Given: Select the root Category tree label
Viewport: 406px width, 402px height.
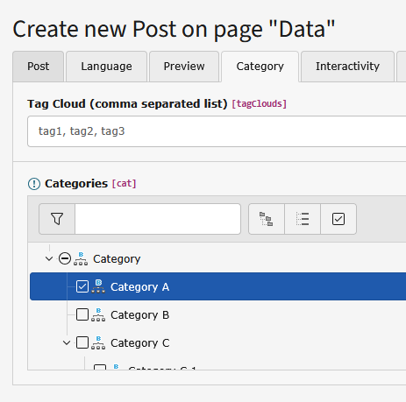Looking at the screenshot, I should tap(117, 259).
